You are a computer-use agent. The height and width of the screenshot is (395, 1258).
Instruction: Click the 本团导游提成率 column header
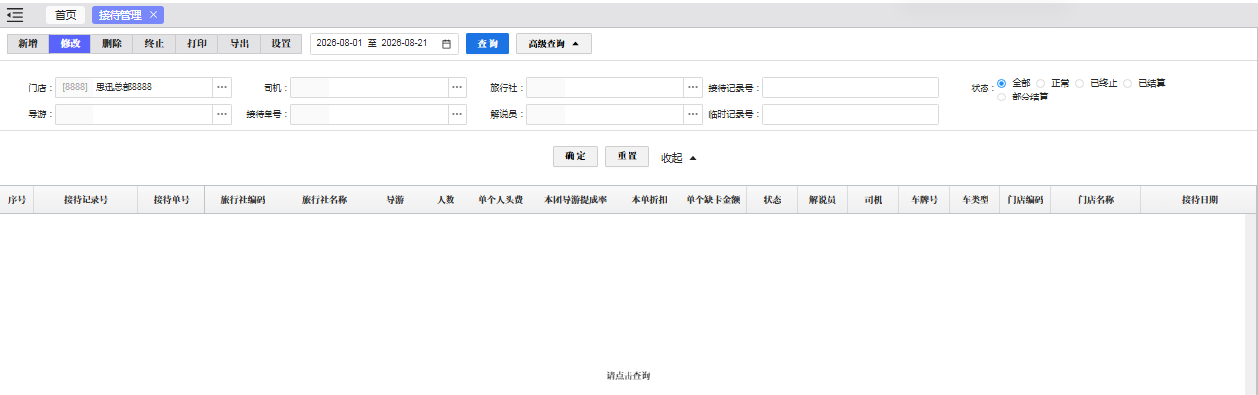click(x=575, y=200)
